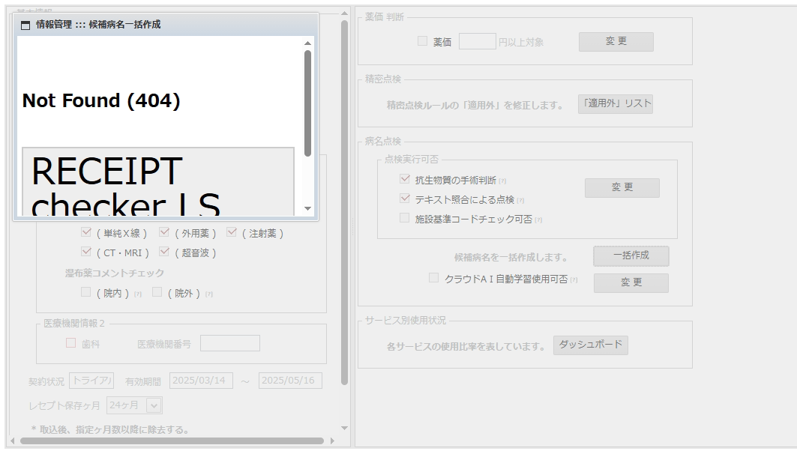Viewport: 797px width, 454px height.
Task: Open help icon next to 施設基準コードチェック可否
Action: pyautogui.click(x=538, y=220)
